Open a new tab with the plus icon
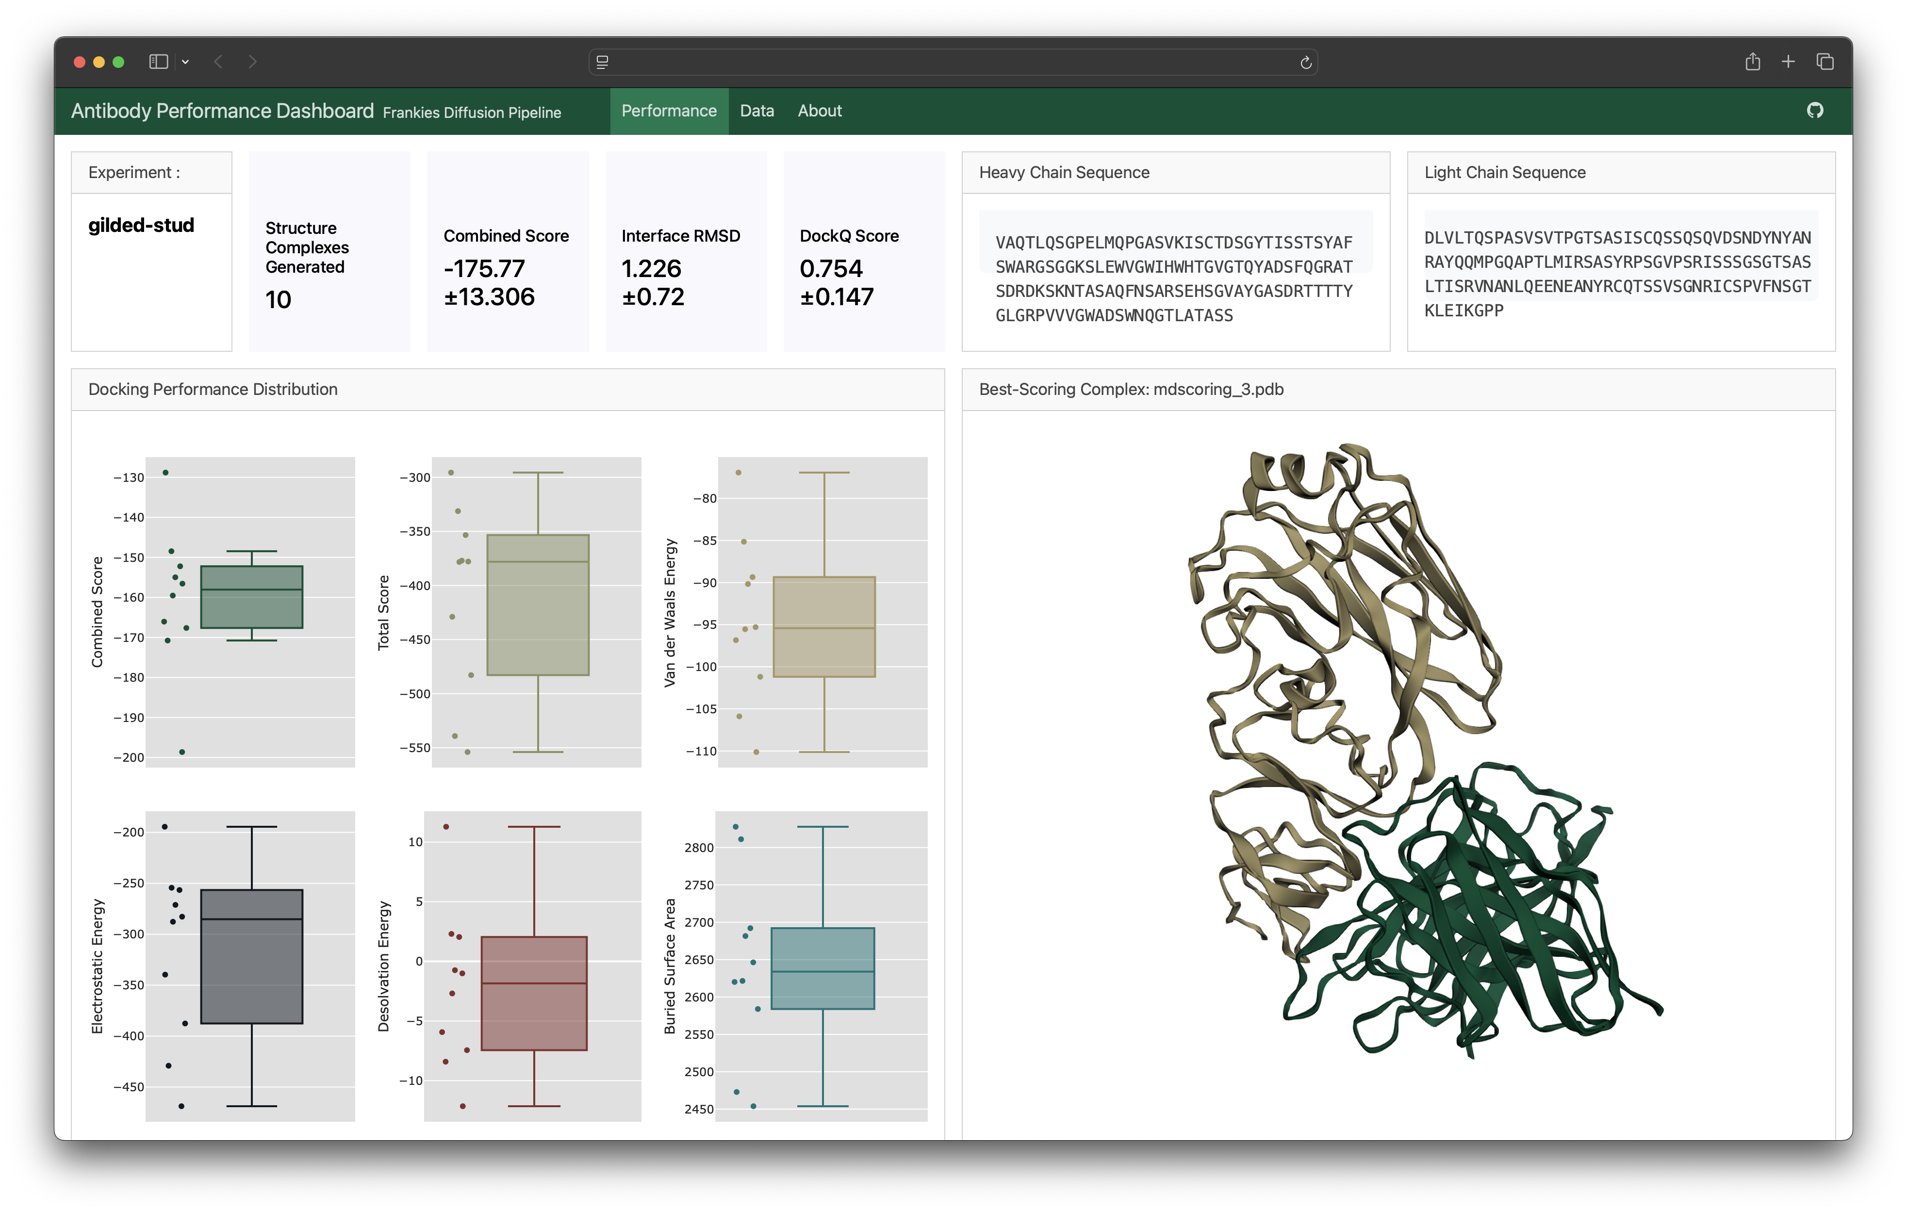 1788,62
